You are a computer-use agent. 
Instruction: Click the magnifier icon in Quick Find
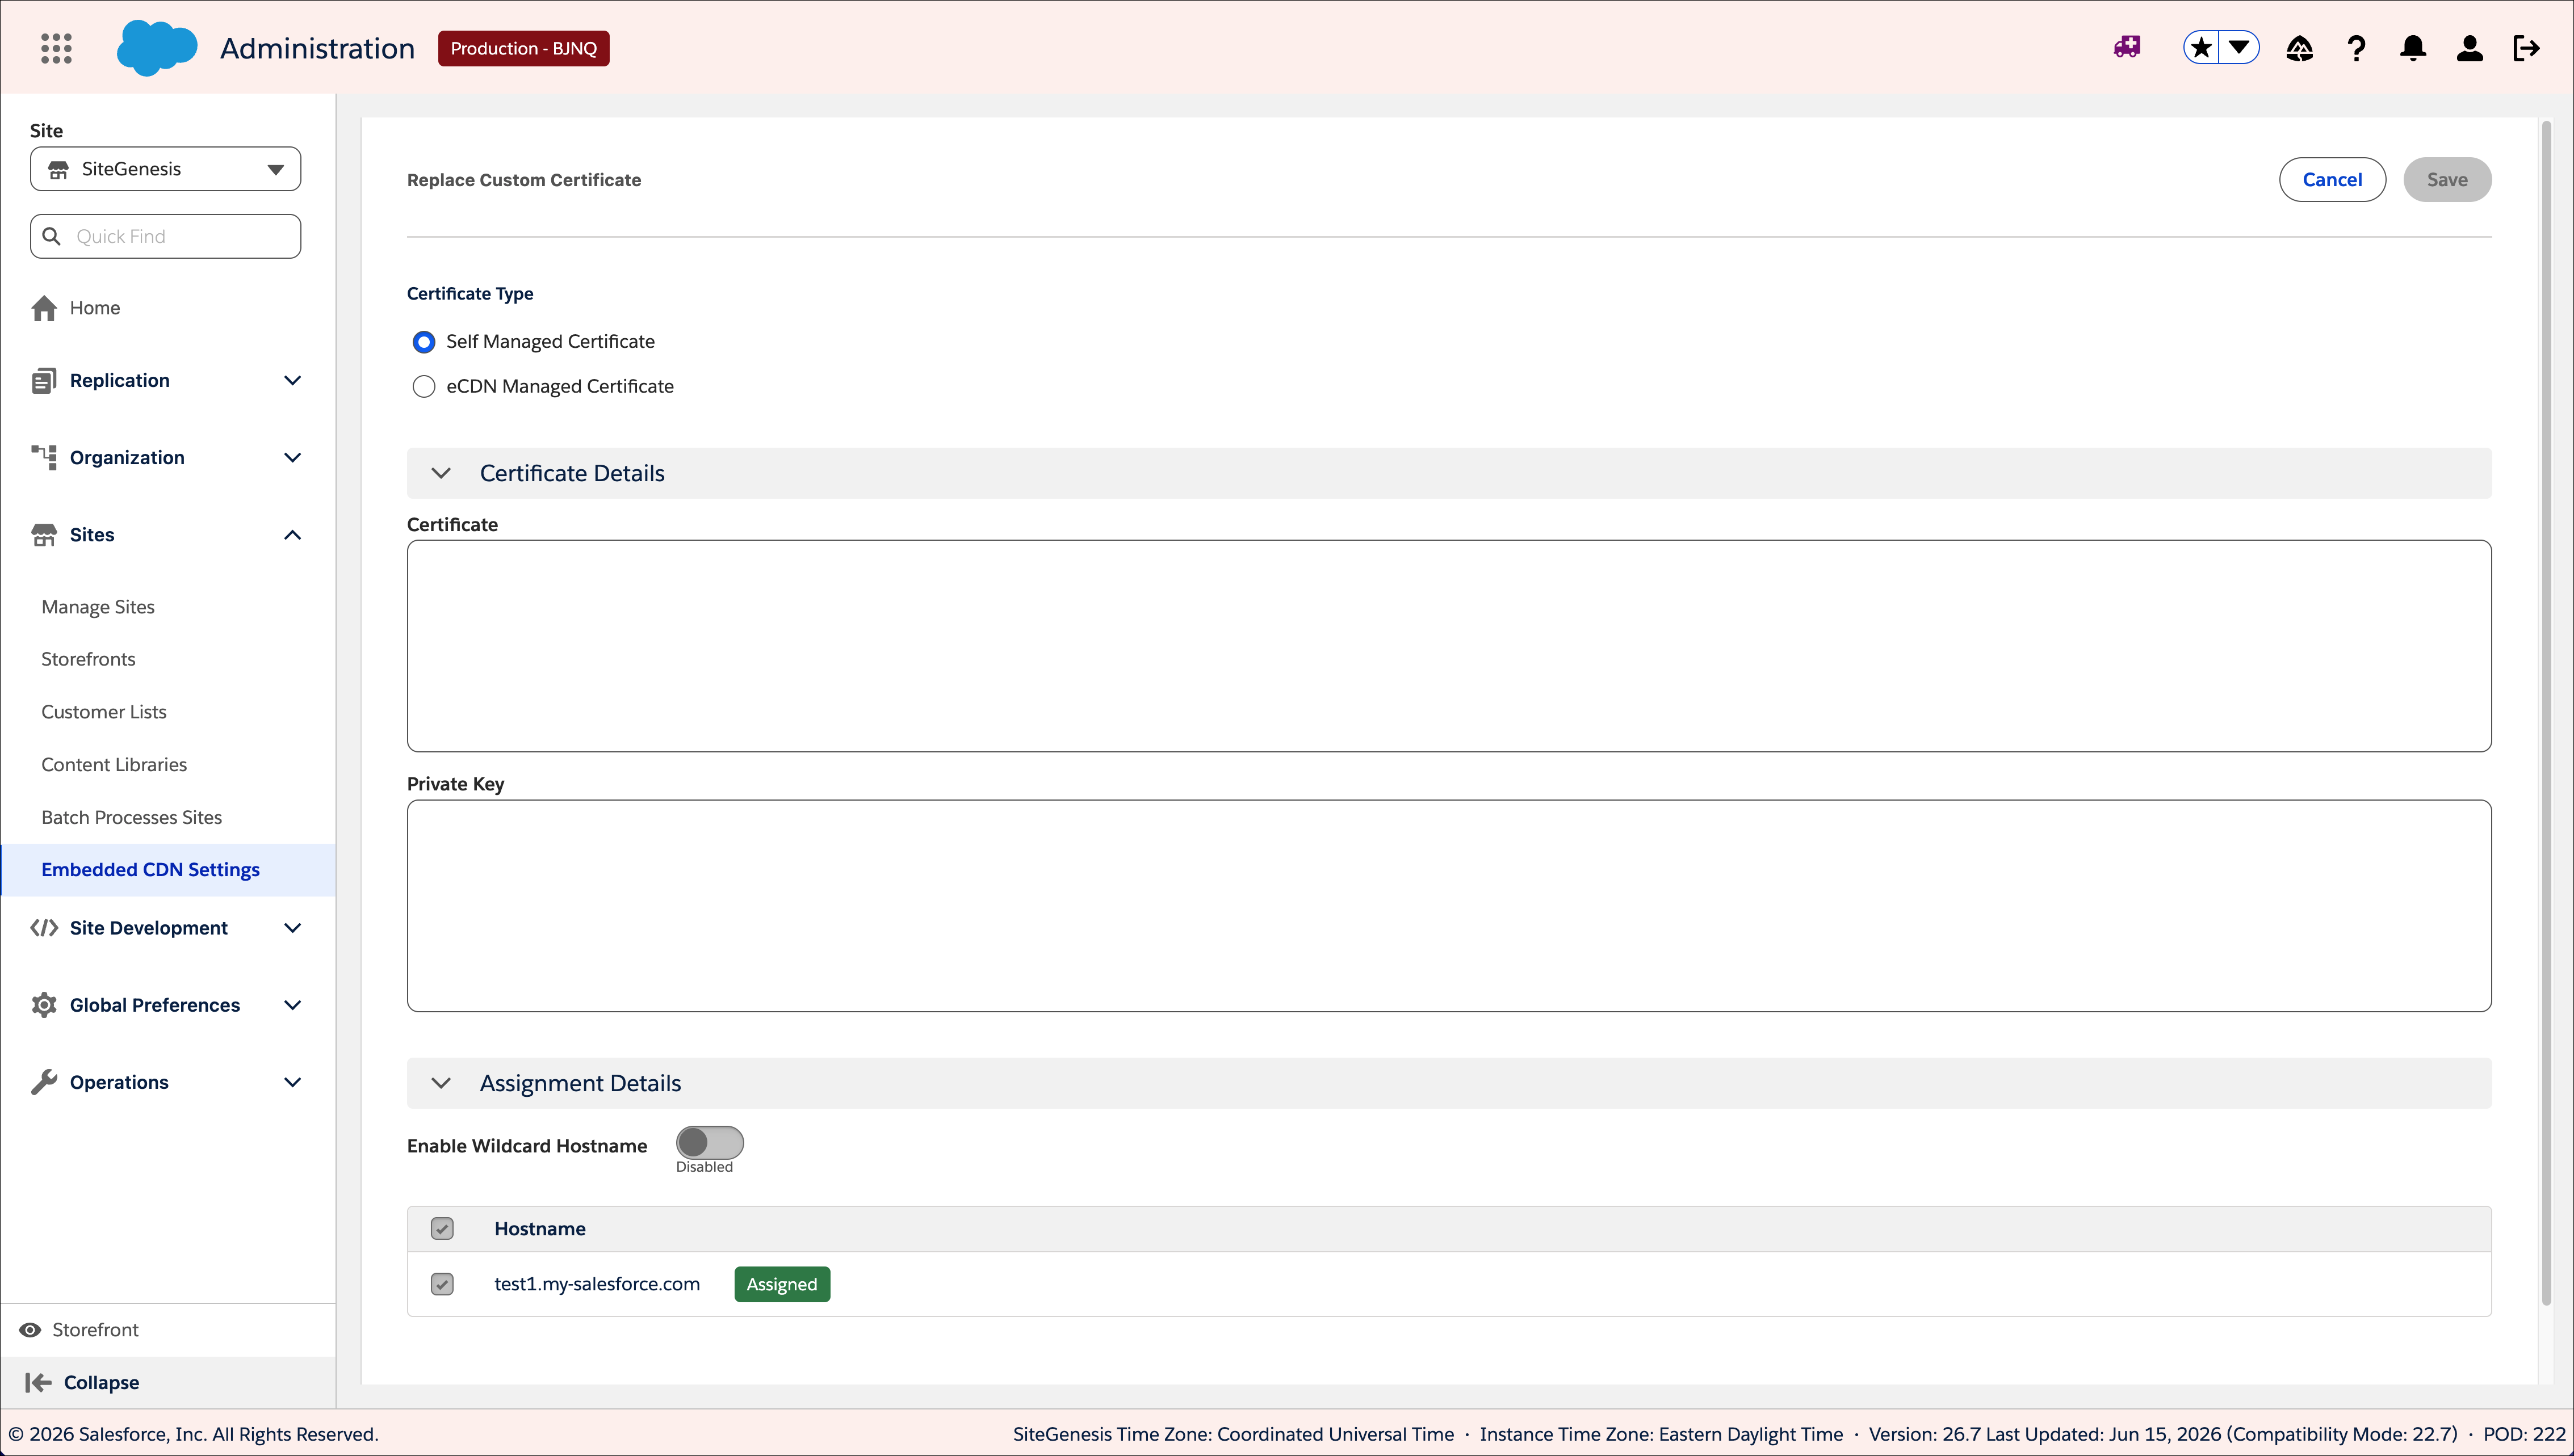[x=51, y=236]
